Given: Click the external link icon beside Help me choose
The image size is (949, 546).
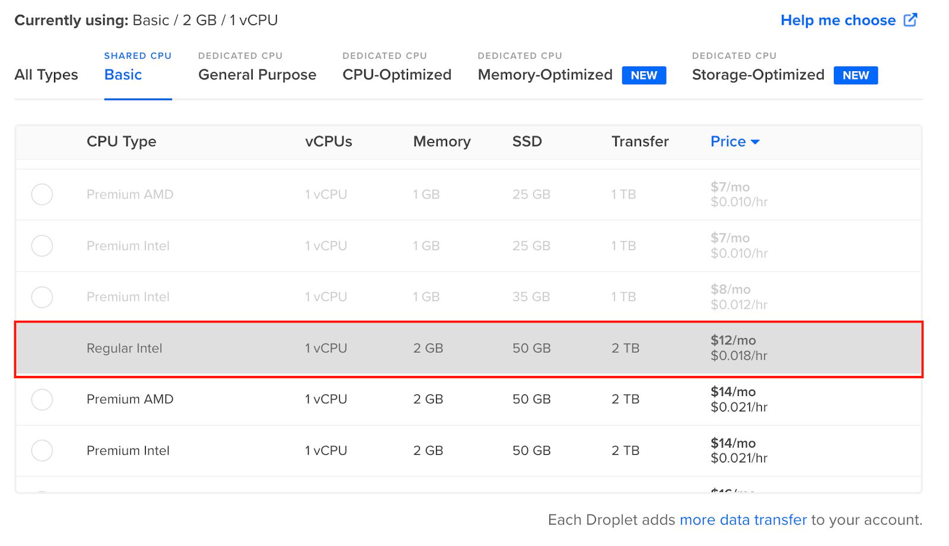Looking at the screenshot, I should click(x=910, y=20).
